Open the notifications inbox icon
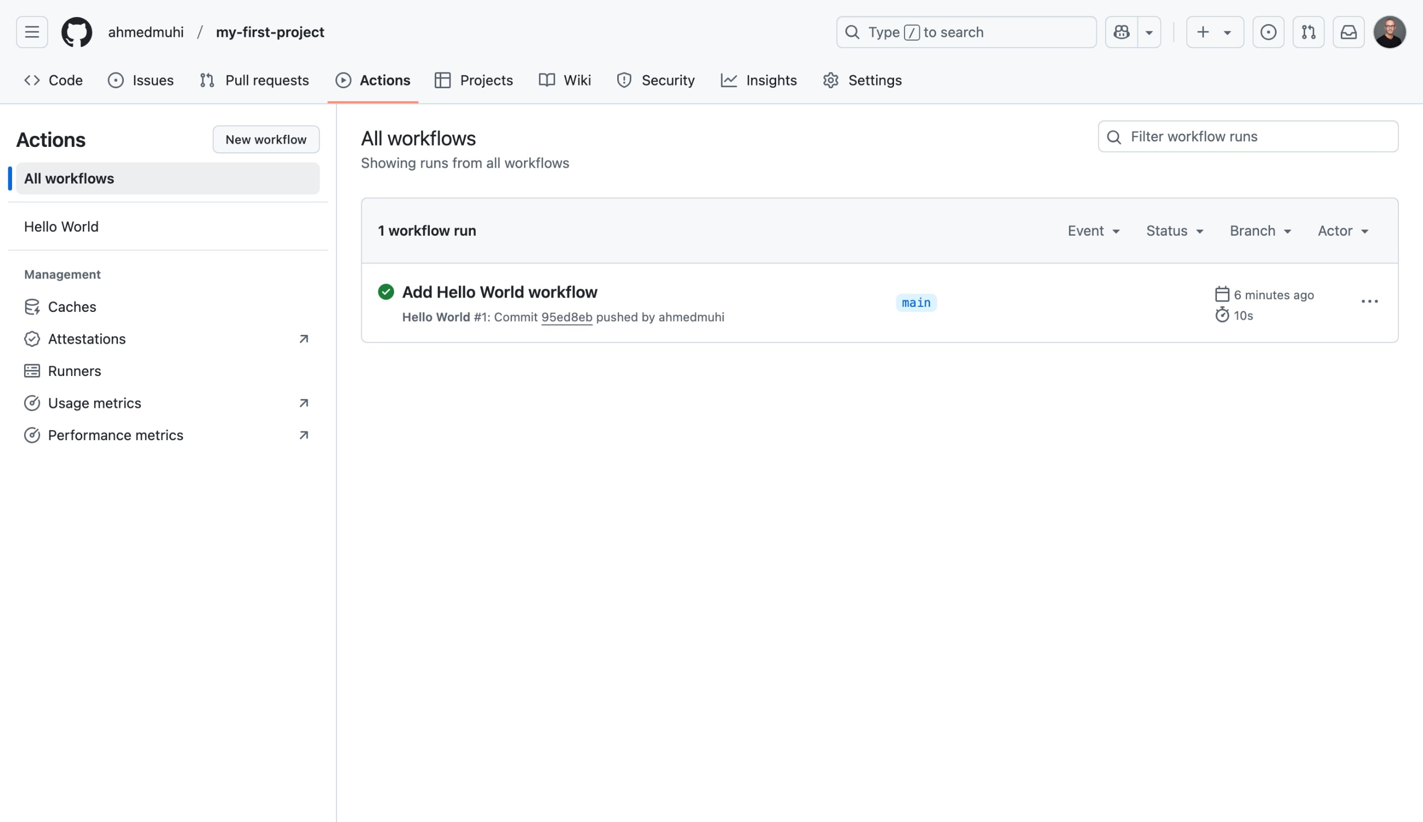The height and width of the screenshot is (822, 1423). click(1348, 32)
